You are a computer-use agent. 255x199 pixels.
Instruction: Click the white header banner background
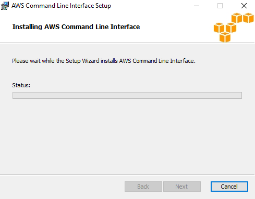[x=104, y=36]
